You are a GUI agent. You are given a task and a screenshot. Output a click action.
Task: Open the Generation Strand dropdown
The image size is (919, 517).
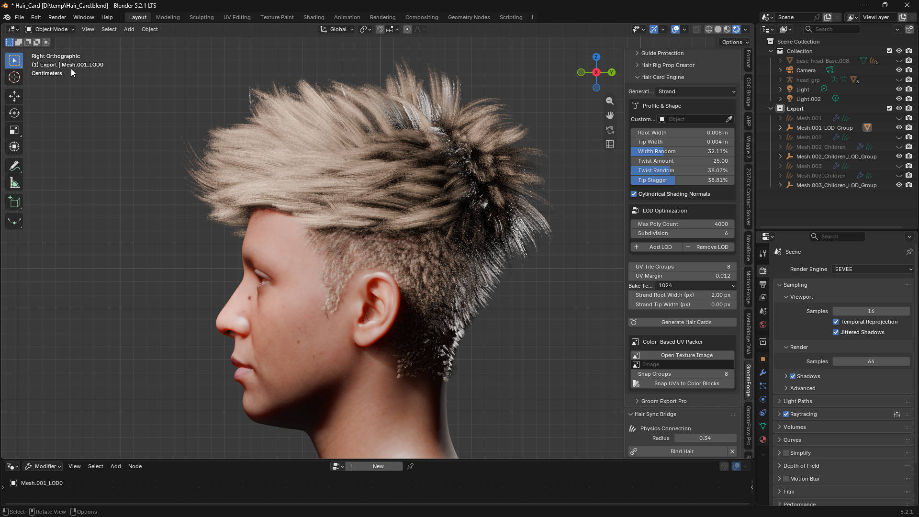[696, 91]
